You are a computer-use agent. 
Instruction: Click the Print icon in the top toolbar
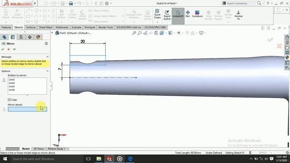pyautogui.click(x=71, y=3)
